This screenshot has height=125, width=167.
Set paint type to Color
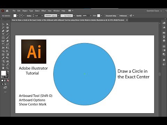tap(2, 81)
